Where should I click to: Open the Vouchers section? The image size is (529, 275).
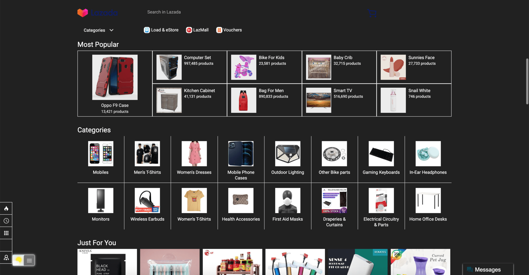pyautogui.click(x=219, y=30)
